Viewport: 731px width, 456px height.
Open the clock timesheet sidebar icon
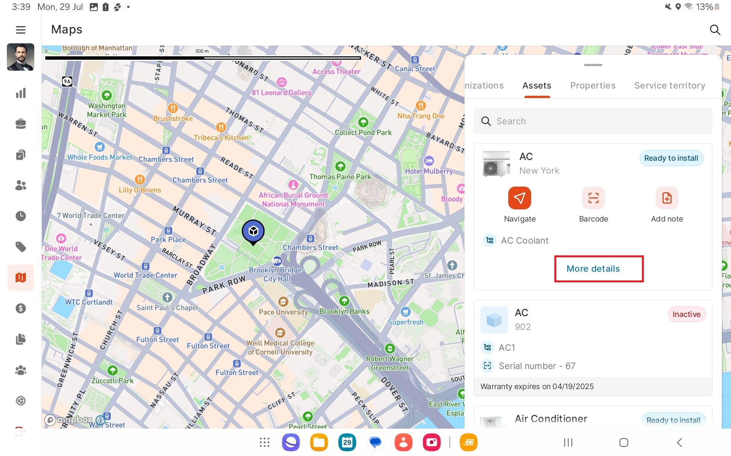click(21, 216)
